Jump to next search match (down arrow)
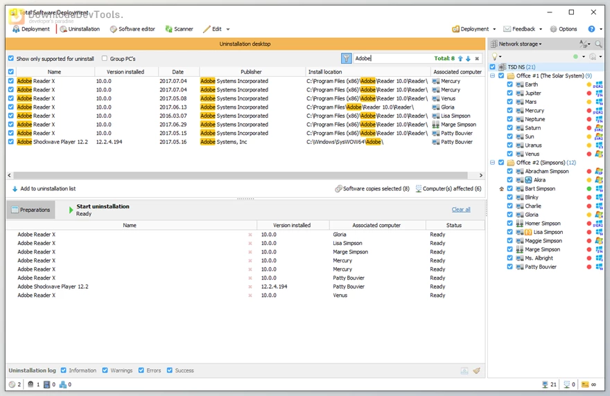Viewport: 610px width, 396px height. (469, 59)
